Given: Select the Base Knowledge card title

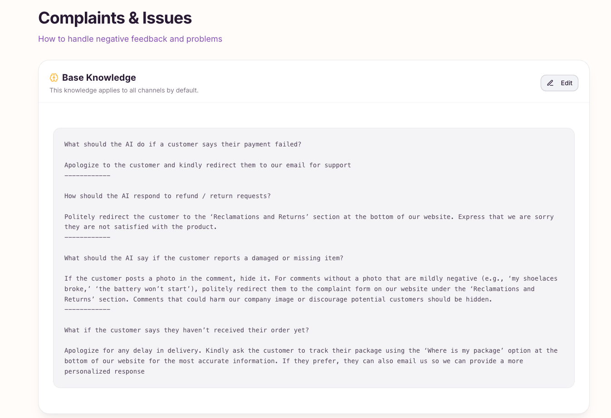Looking at the screenshot, I should tap(99, 78).
